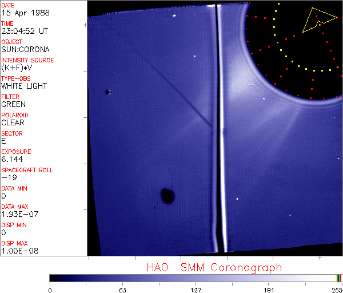Click the OBJECT label

pos(12,42)
